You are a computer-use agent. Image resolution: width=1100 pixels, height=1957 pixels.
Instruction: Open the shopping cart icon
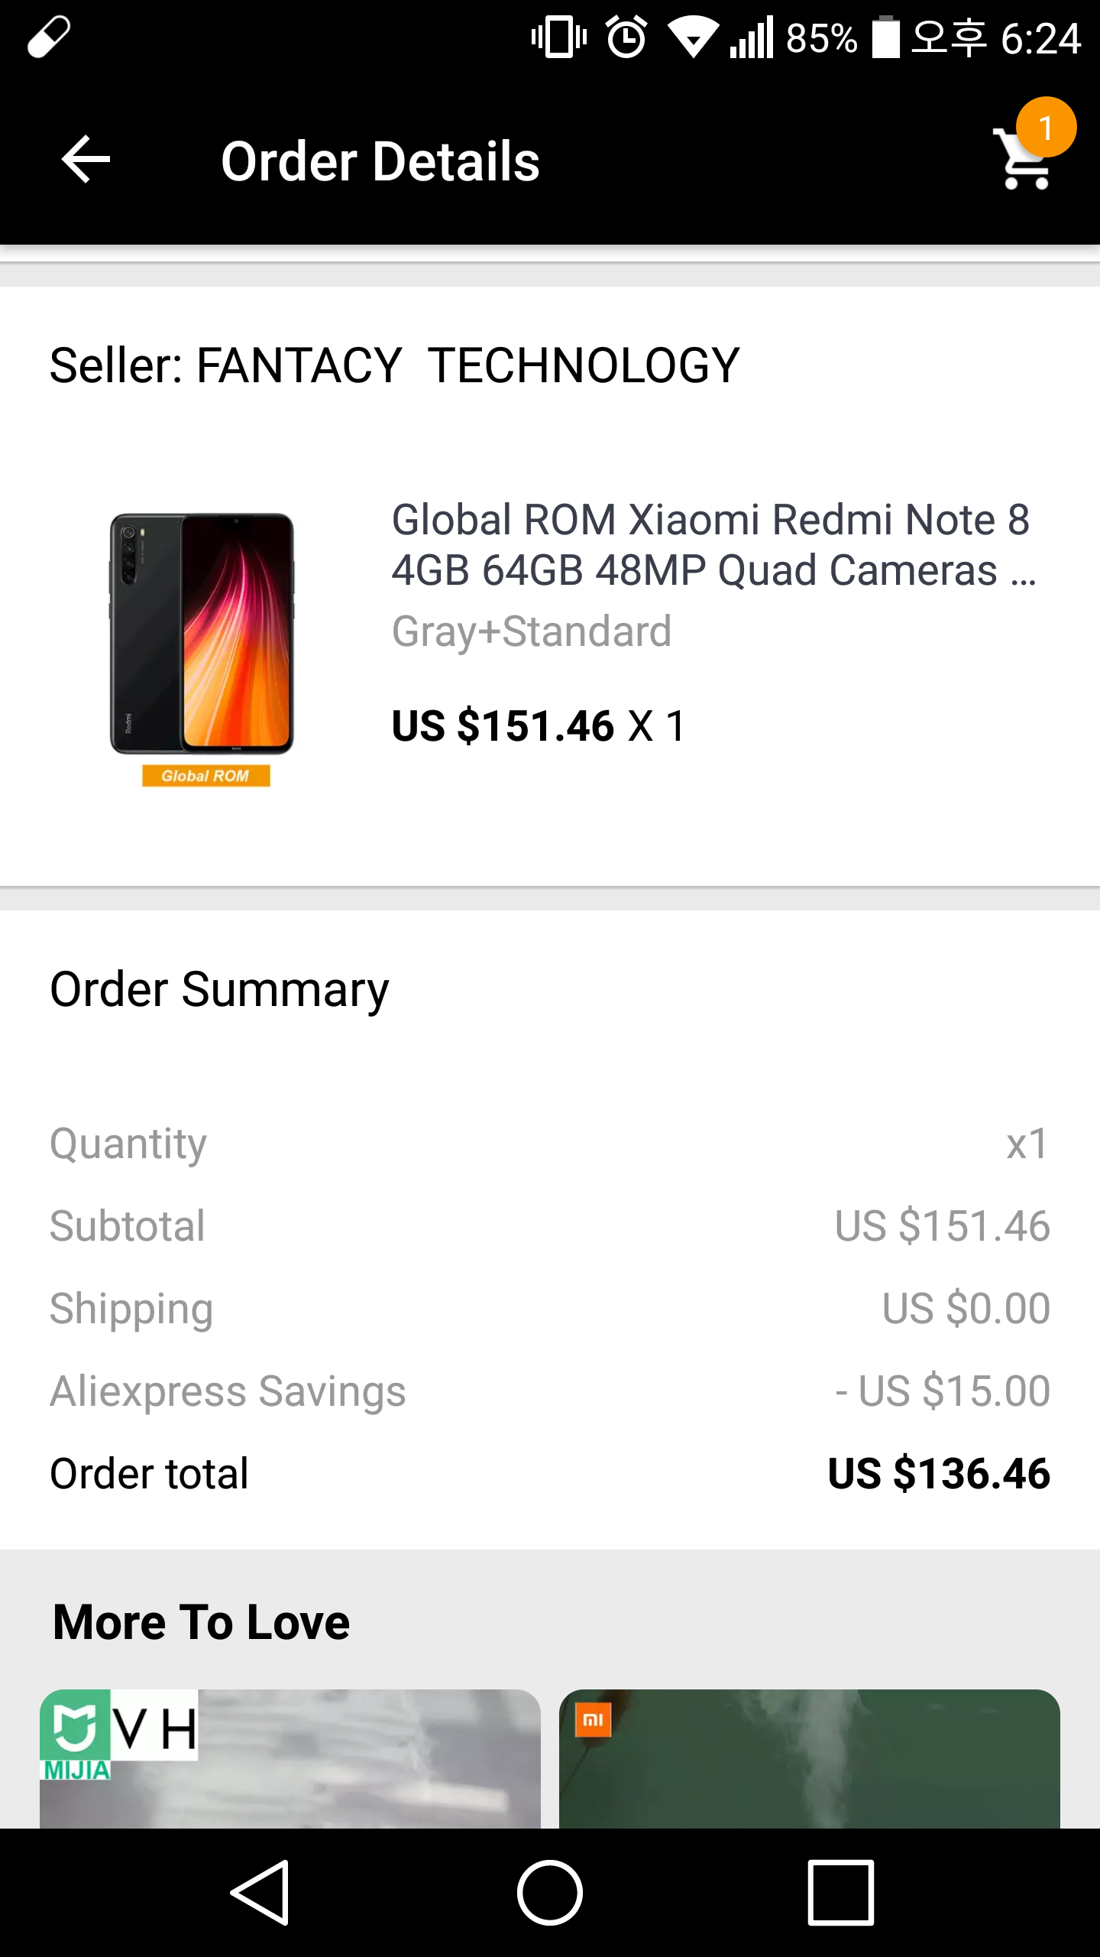click(1024, 161)
